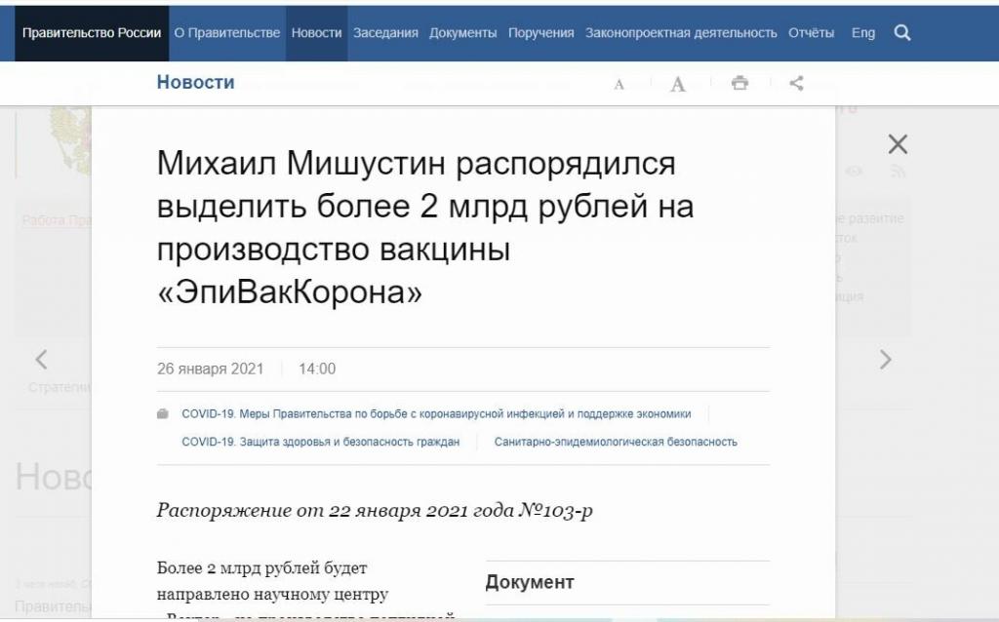Open Правительство России home link
The width and height of the screenshot is (999, 622).
pos(92,33)
